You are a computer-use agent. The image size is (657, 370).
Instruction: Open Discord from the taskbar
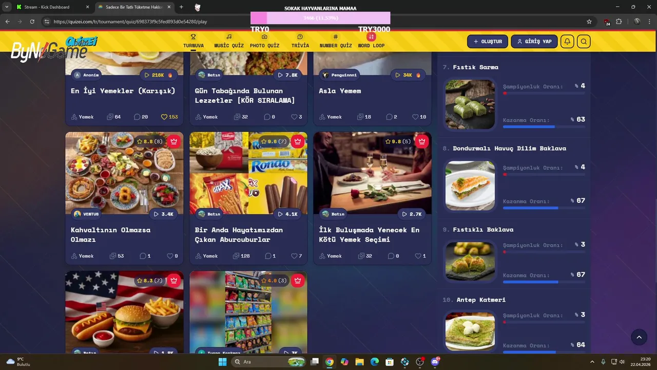[435, 362]
